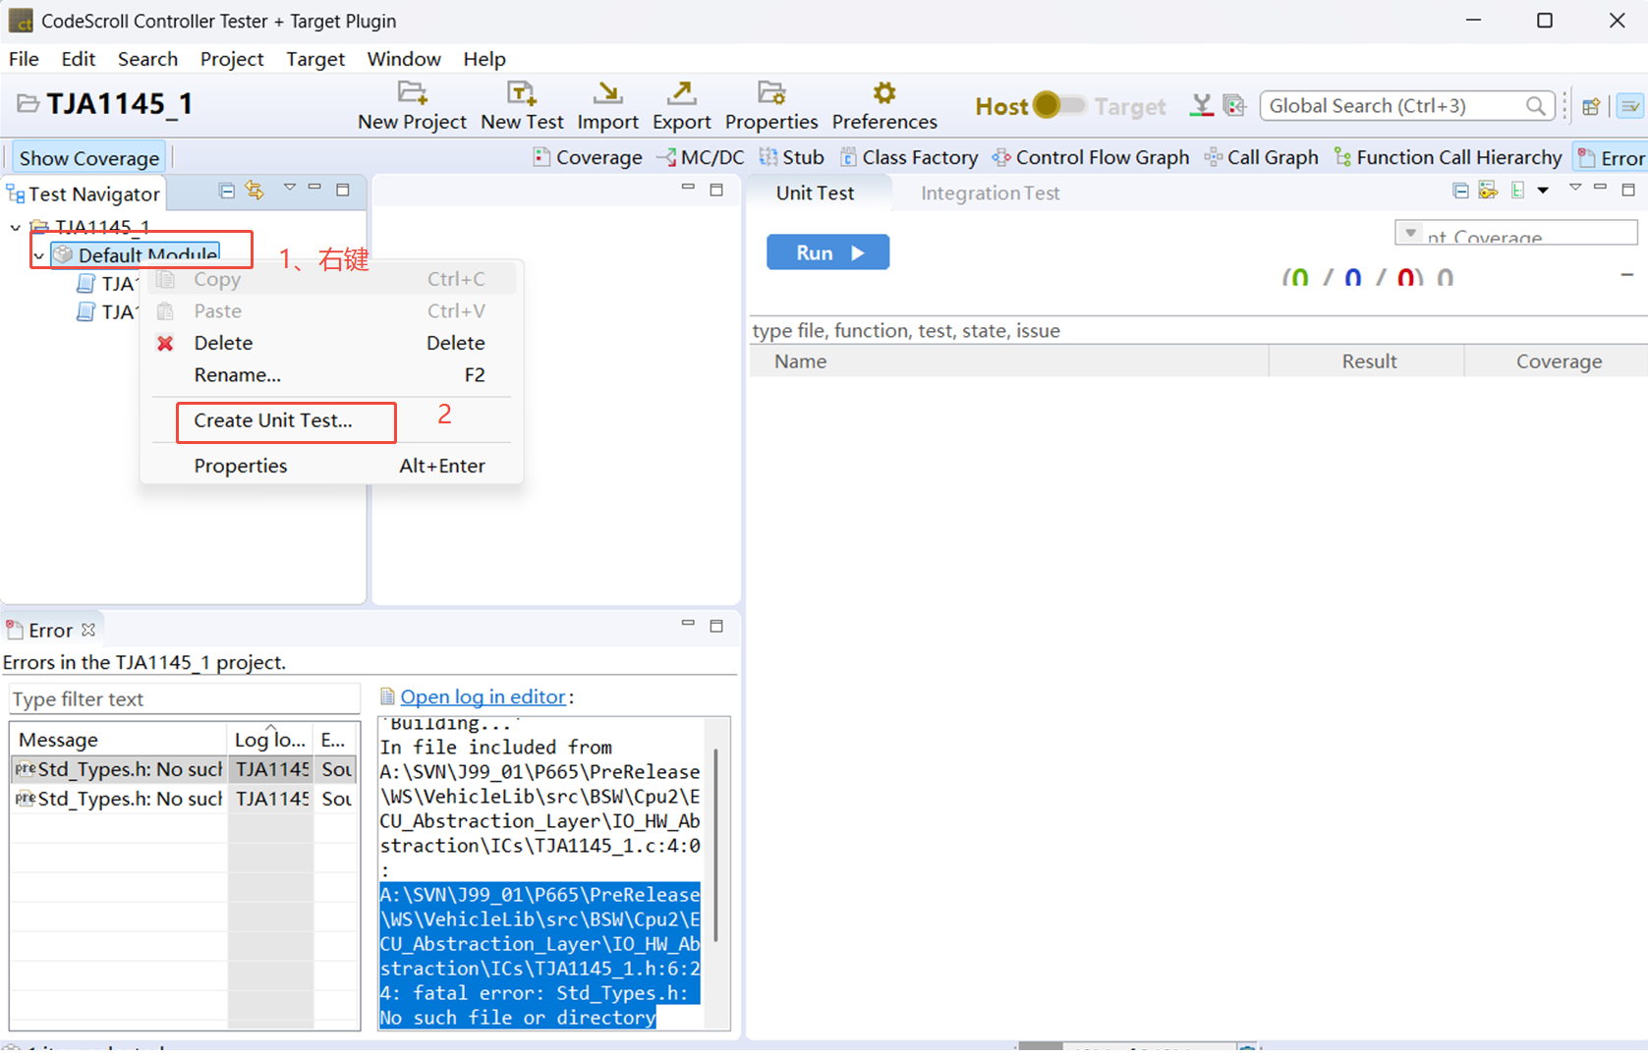Click the Global Search input field
Image resolution: width=1648 pixels, height=1056 pixels.
click(1395, 106)
